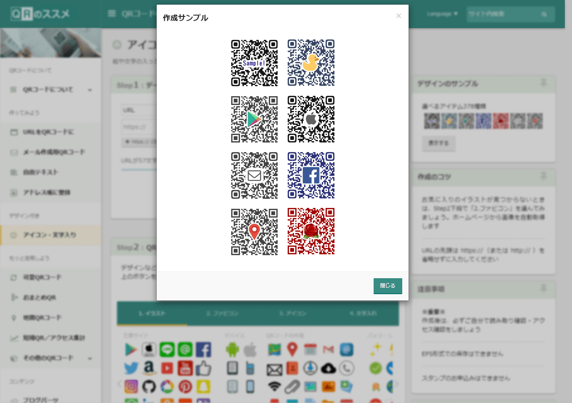Image resolution: width=572 pixels, height=403 pixels.
Task: Select アイコン・文字入り in the sidebar
Action: [x=51, y=235]
